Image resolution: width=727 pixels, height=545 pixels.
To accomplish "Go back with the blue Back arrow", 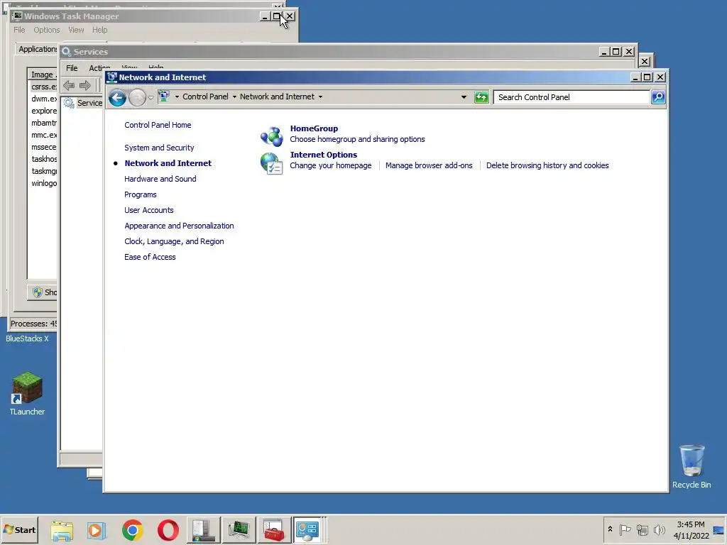I will (117, 97).
